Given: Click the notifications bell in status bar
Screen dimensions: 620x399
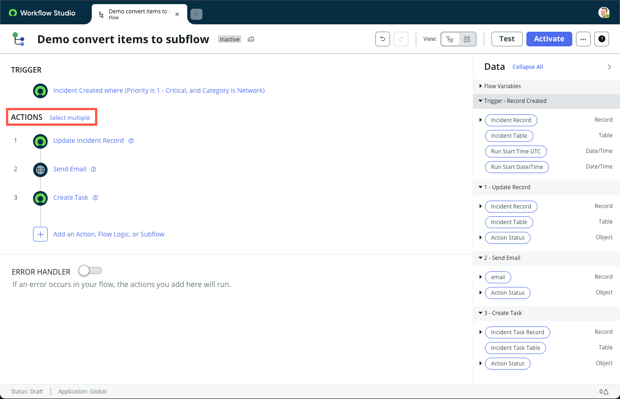Looking at the screenshot, I should [x=606, y=392].
